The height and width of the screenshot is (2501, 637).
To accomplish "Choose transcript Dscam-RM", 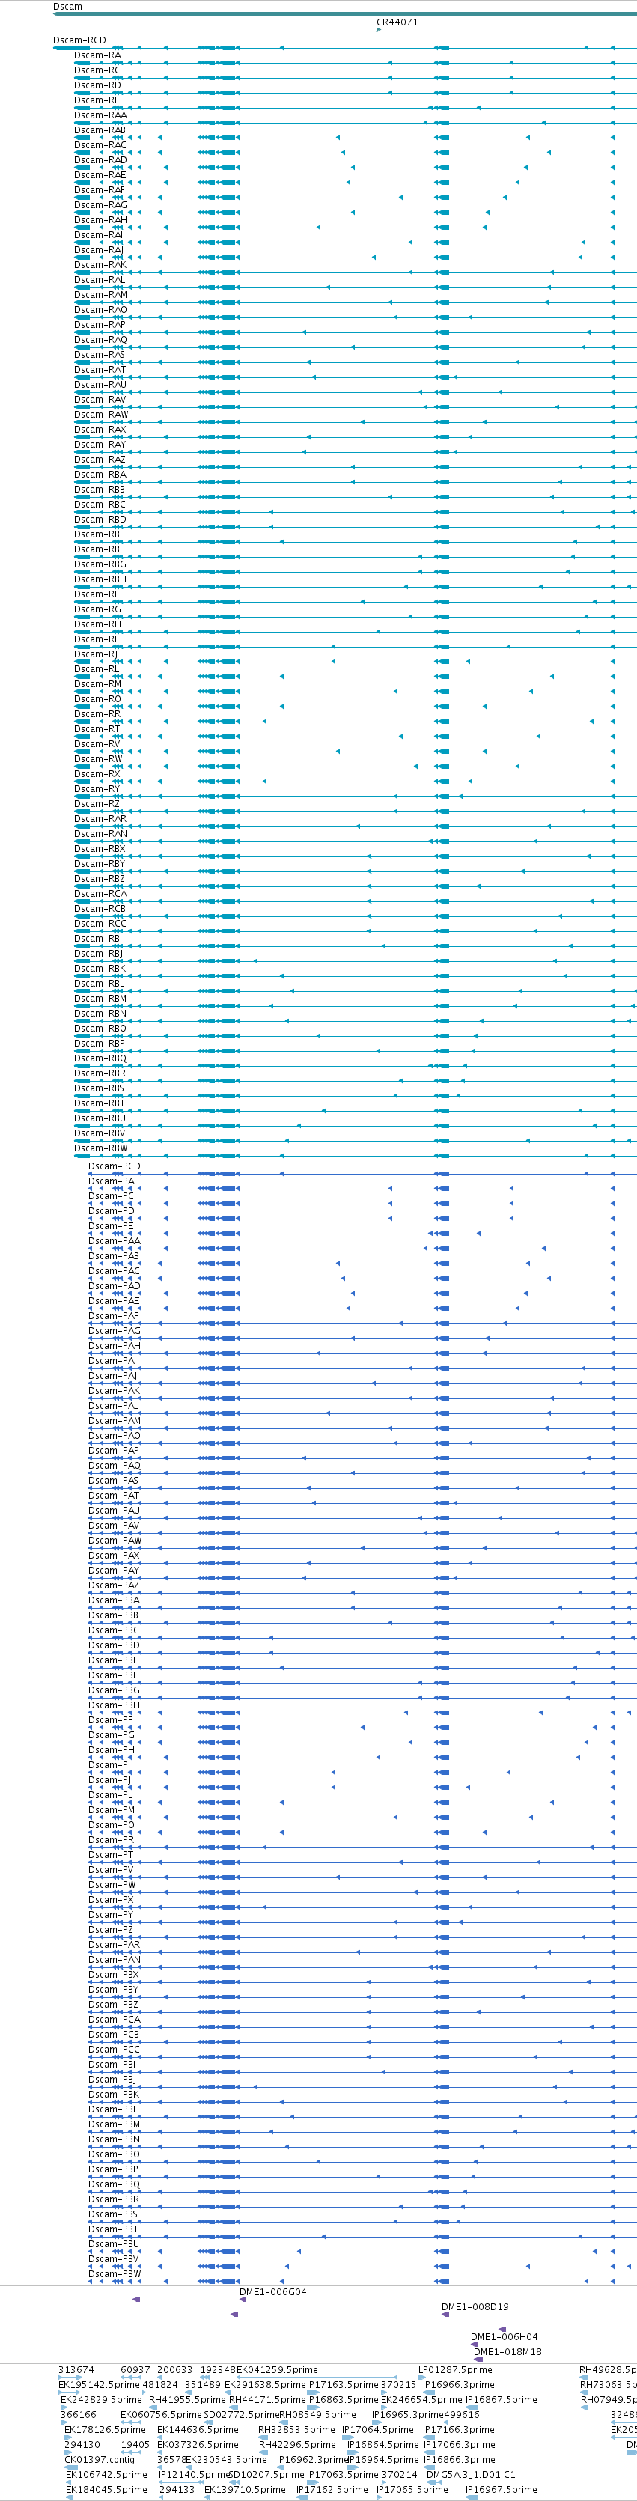I will pos(98,684).
